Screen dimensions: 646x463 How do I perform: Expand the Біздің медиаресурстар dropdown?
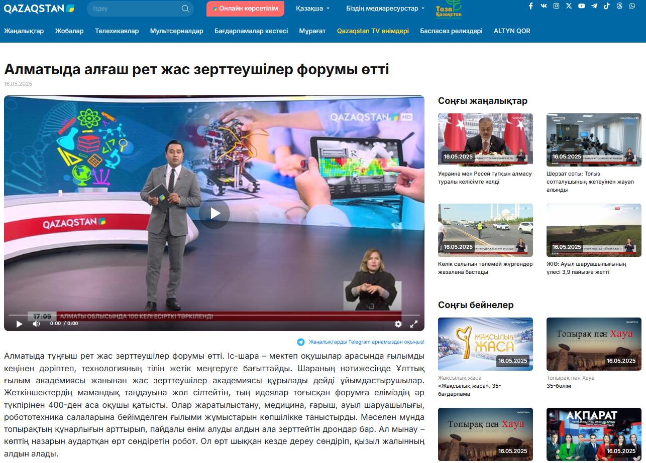point(385,9)
